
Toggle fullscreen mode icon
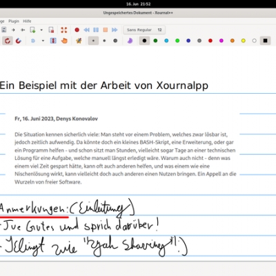click(x=64, y=30)
